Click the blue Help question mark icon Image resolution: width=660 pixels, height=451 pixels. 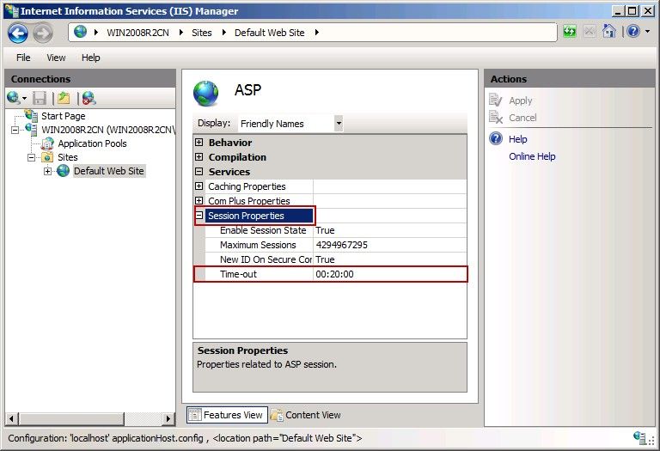[496, 138]
